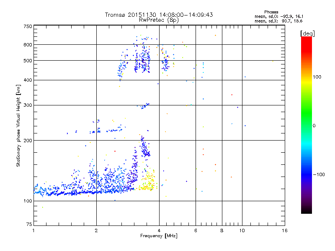Image resolution: width=335 pixels, height=251 pixels.
Task: Click the '10' frequency axis tick label
Action: click(242, 231)
